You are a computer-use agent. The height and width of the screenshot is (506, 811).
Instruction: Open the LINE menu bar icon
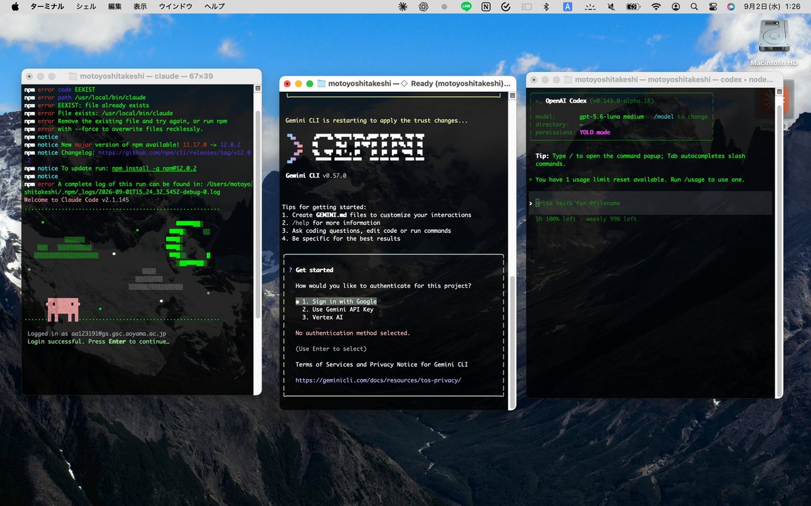[x=466, y=6]
